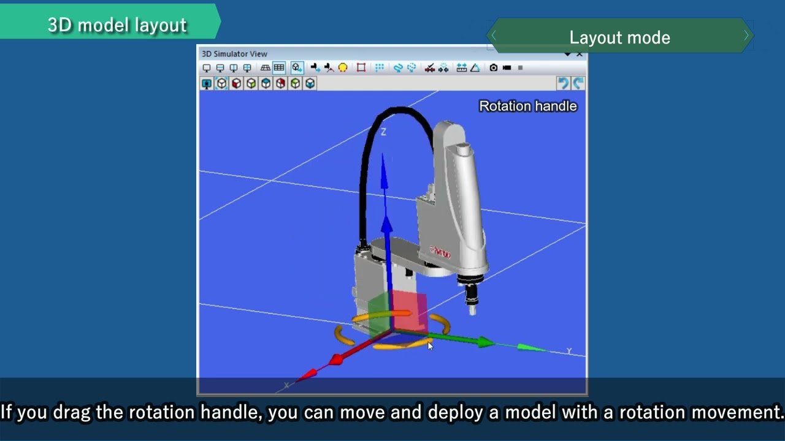
Task: Click the triangle angle measurement icon
Action: [475, 68]
